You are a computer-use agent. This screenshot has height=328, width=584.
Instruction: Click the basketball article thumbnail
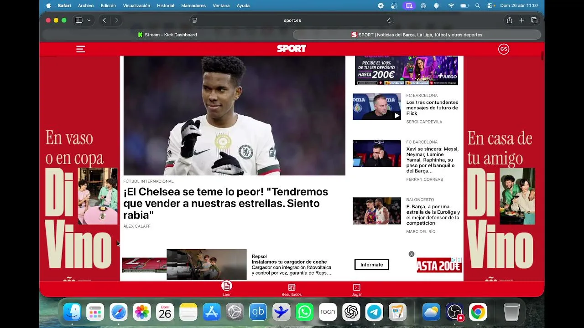tap(377, 211)
